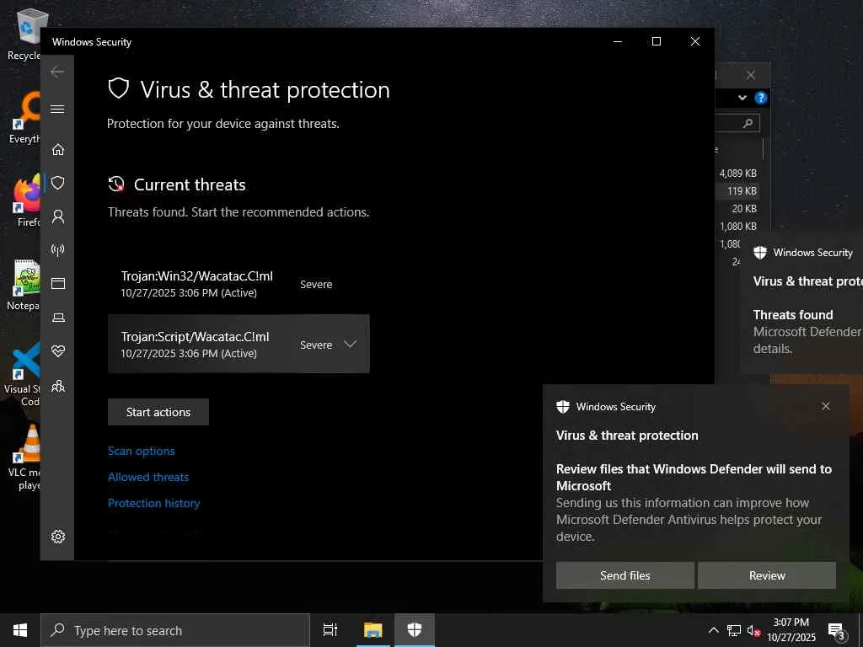Close the File Explorer window
The width and height of the screenshot is (863, 647).
pos(751,75)
